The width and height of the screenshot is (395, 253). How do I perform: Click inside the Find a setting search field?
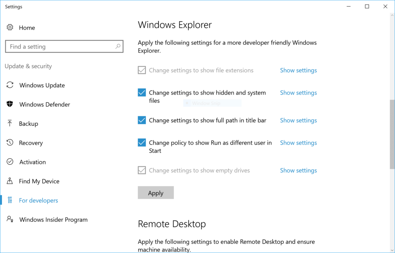click(58, 46)
